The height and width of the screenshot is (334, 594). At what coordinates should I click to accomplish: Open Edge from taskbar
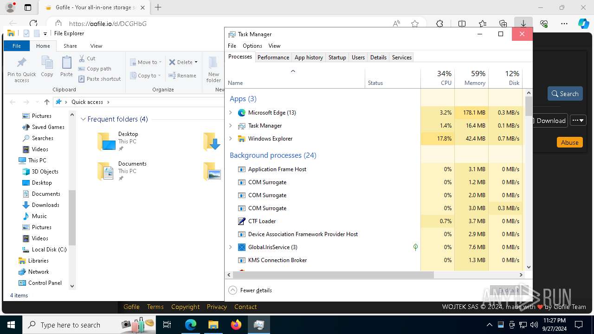tap(191, 325)
